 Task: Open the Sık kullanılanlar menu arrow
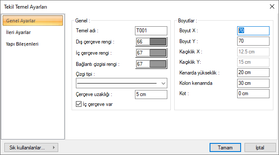[54, 148]
